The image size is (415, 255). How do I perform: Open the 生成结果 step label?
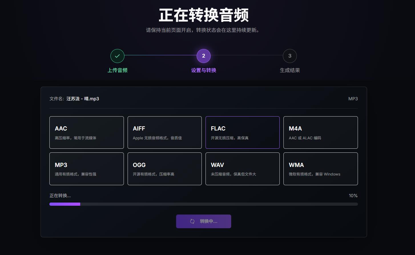click(x=290, y=70)
